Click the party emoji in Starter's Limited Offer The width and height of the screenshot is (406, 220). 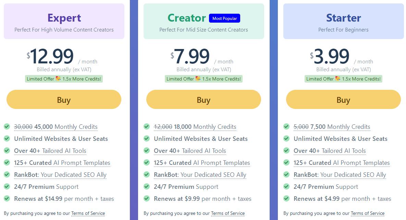point(338,79)
